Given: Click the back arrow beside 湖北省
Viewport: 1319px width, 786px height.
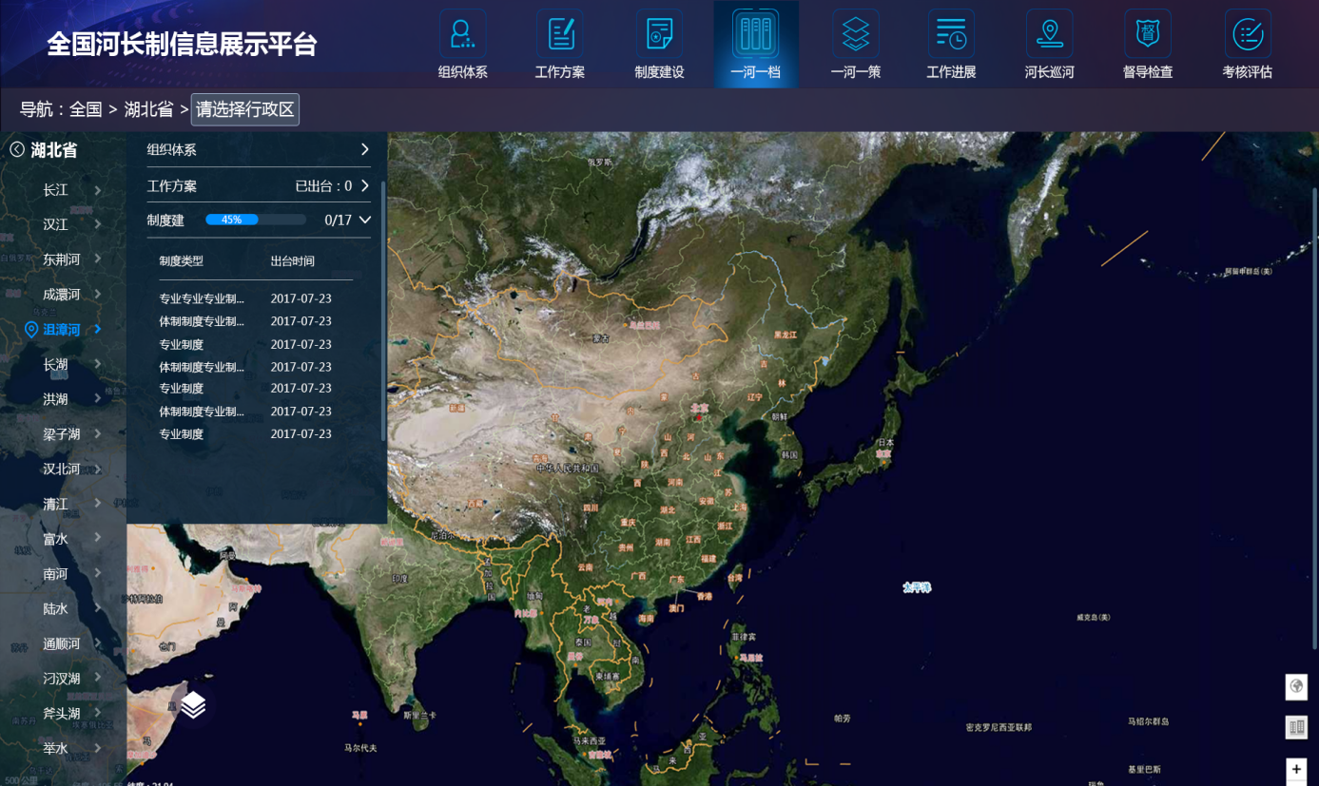Looking at the screenshot, I should pyautogui.click(x=17, y=150).
